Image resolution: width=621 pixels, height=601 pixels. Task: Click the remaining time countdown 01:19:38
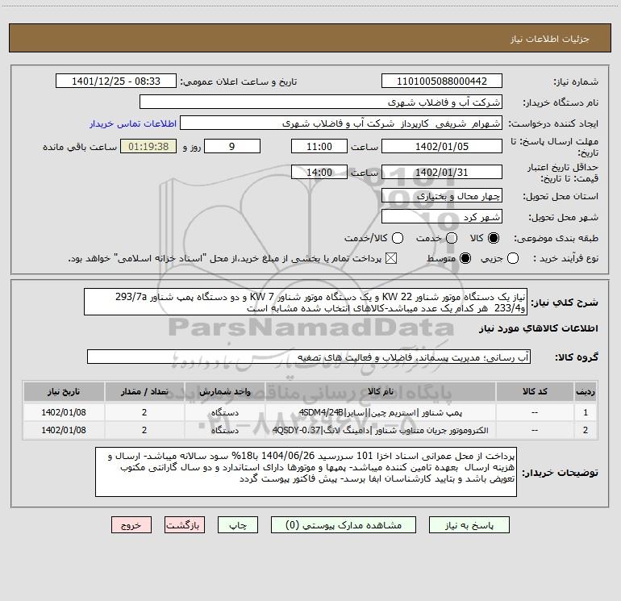(148, 146)
